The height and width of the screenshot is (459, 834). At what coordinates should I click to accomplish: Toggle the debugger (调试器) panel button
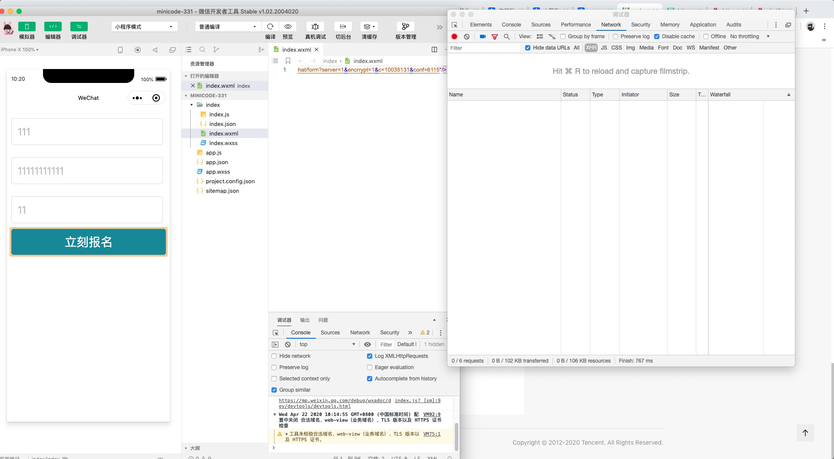(x=79, y=26)
